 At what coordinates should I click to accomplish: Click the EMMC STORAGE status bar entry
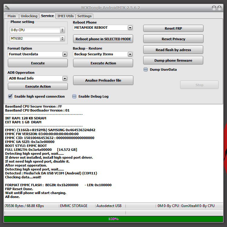[74, 206]
